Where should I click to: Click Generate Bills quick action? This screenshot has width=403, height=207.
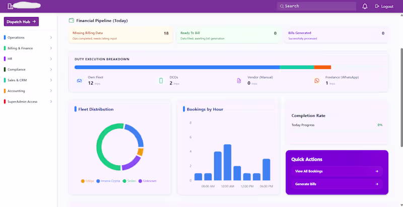tap(337, 184)
